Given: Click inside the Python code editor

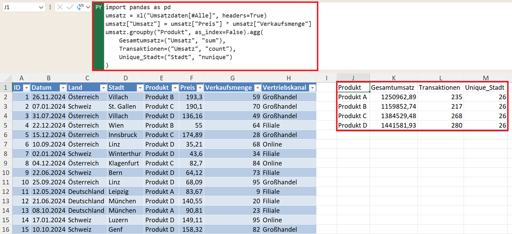Looking at the screenshot, I should click(205, 41).
